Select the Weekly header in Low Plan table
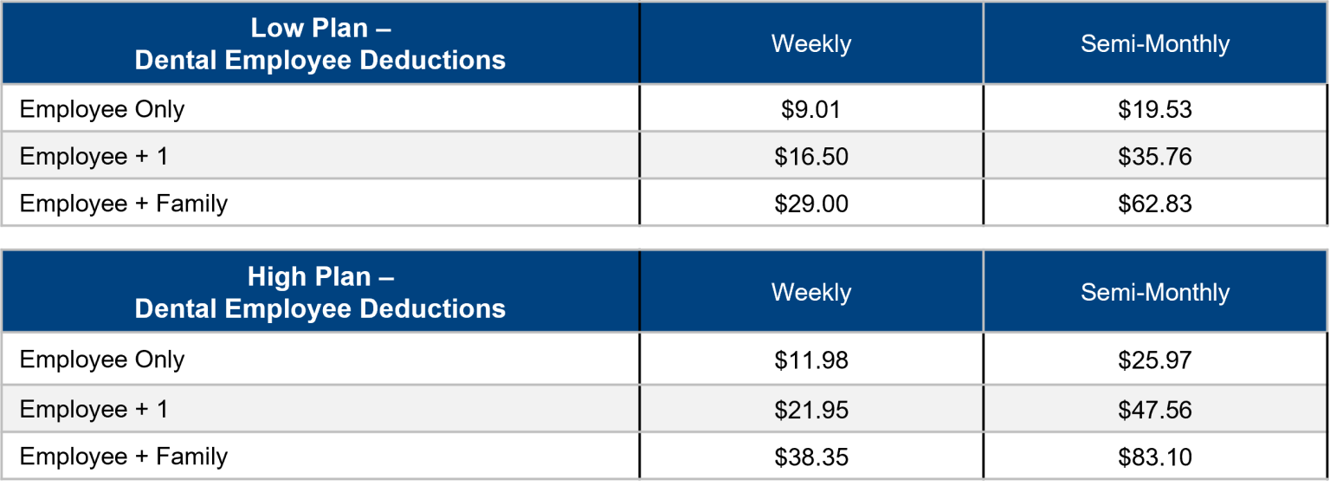1330x486 pixels. pyautogui.click(x=811, y=43)
